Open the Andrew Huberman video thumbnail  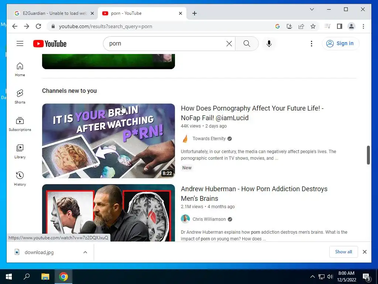point(109,213)
